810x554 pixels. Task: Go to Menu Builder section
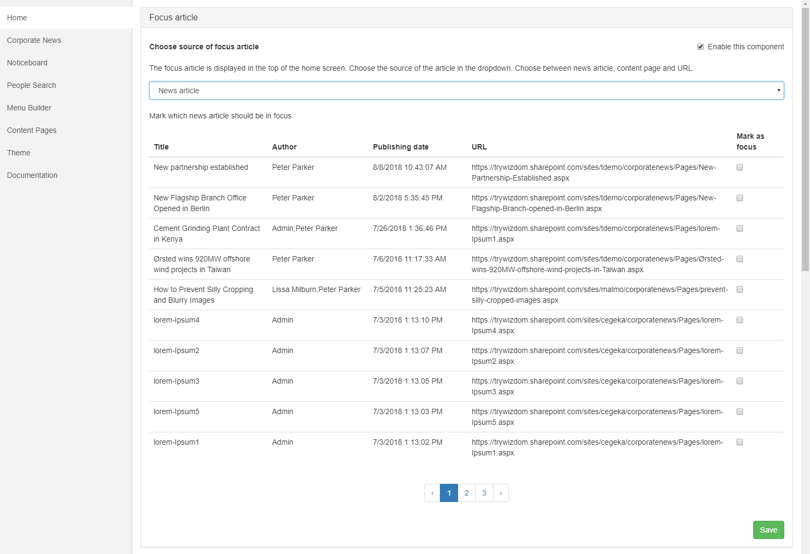(x=29, y=108)
